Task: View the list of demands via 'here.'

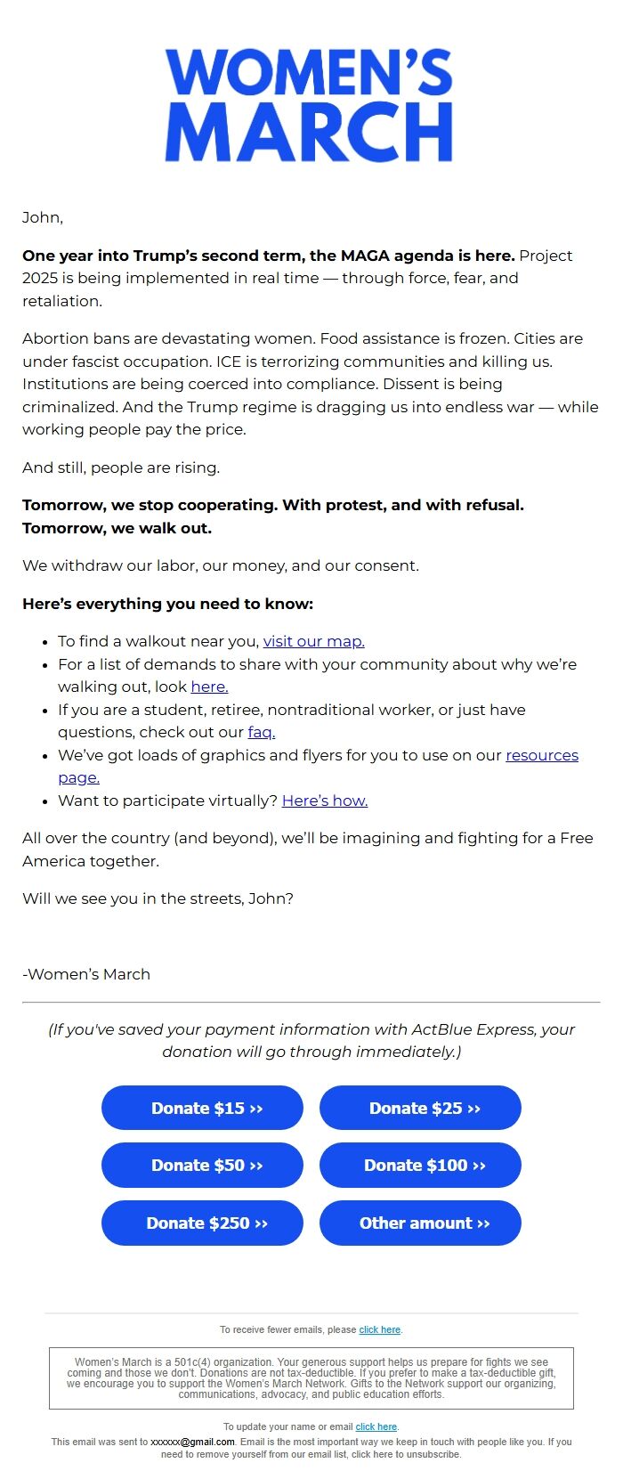Action: click(x=209, y=687)
